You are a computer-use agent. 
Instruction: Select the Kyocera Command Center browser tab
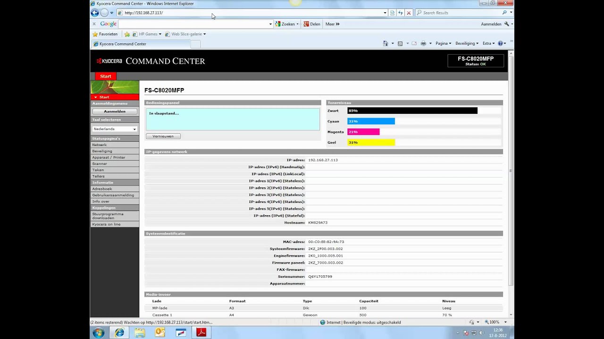[x=140, y=44]
